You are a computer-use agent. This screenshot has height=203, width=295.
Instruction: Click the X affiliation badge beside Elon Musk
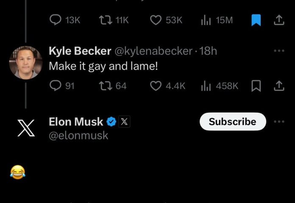[124, 122]
